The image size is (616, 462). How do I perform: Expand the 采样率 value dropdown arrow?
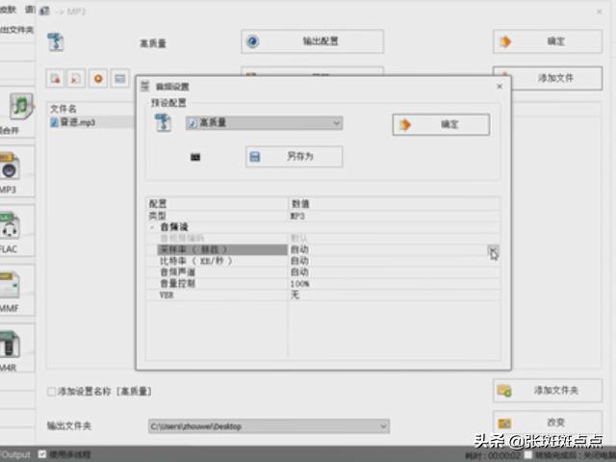(x=493, y=250)
